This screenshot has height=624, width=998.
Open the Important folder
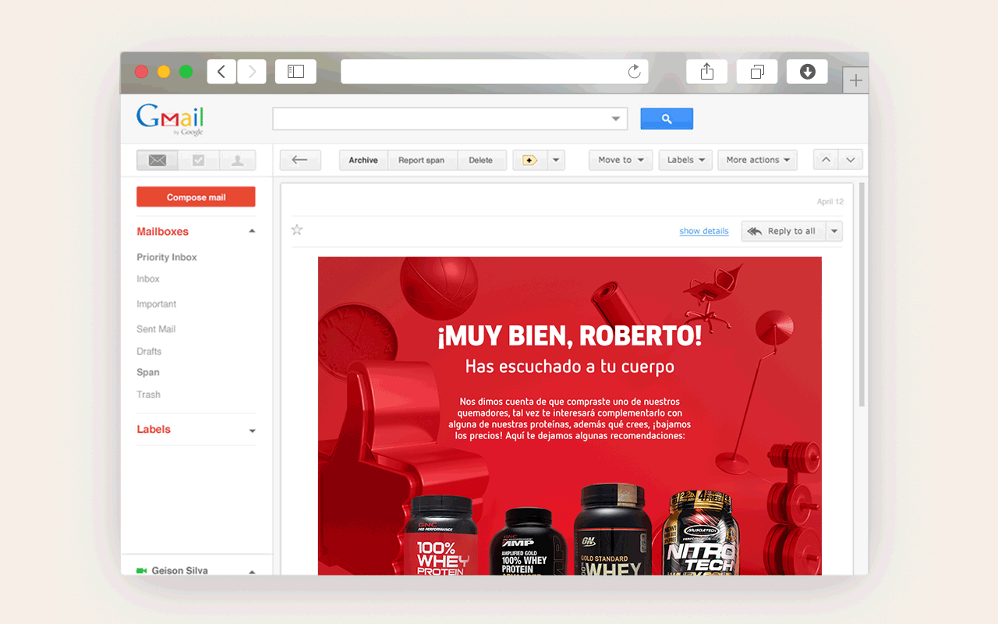tap(157, 304)
